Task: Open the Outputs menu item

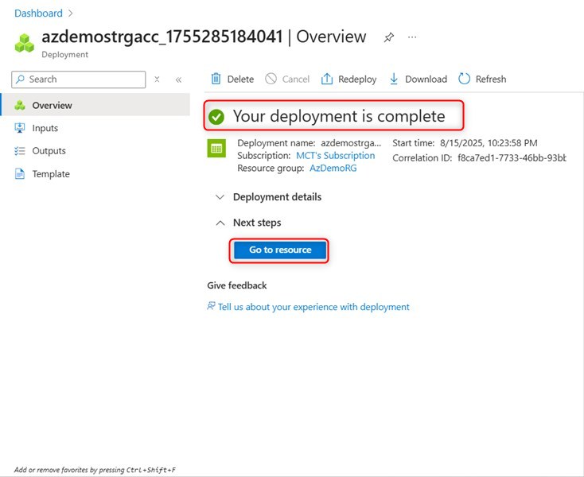Action: pos(95,151)
